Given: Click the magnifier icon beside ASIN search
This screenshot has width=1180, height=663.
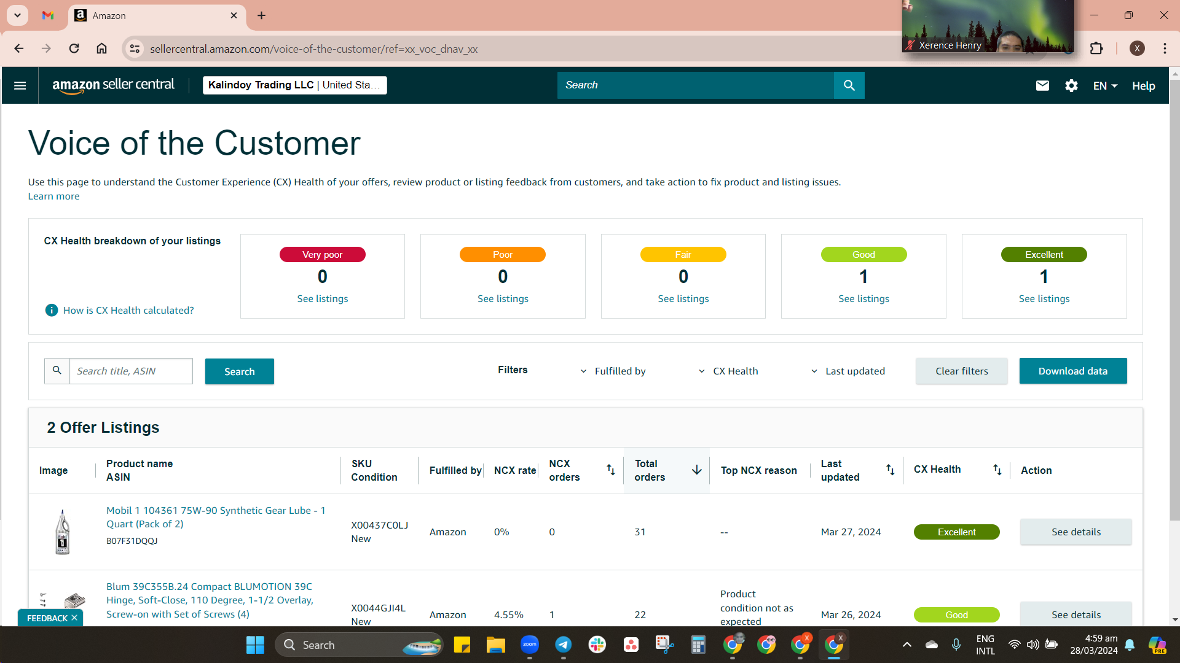Looking at the screenshot, I should pos(57,371).
